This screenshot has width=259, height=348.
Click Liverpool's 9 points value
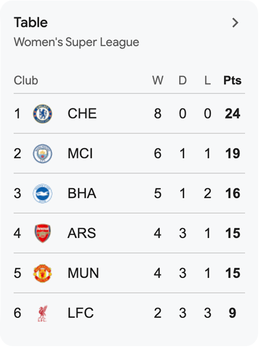(232, 313)
